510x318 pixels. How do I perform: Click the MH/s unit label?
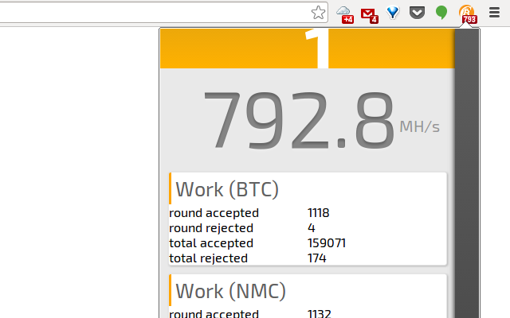click(419, 126)
